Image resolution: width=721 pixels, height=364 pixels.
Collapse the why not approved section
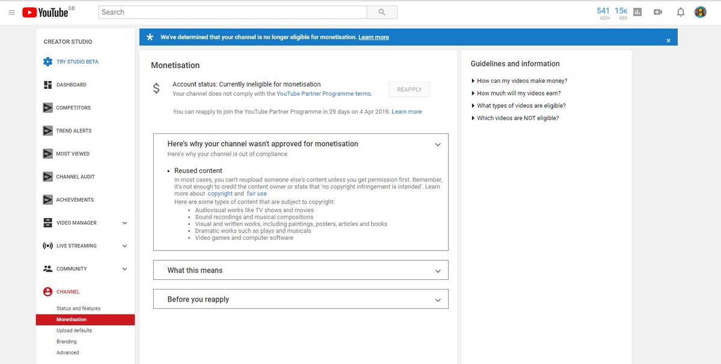pos(438,144)
